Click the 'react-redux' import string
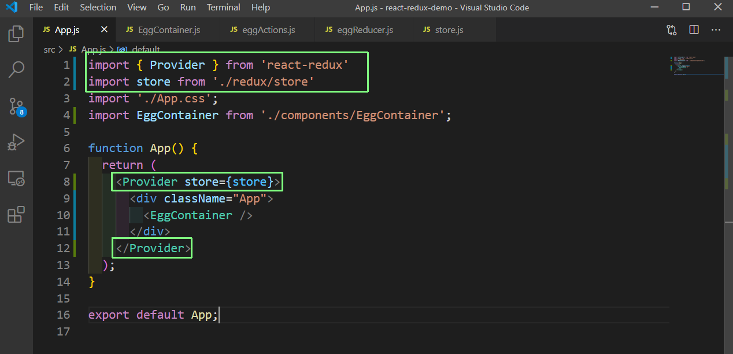 tap(304, 65)
